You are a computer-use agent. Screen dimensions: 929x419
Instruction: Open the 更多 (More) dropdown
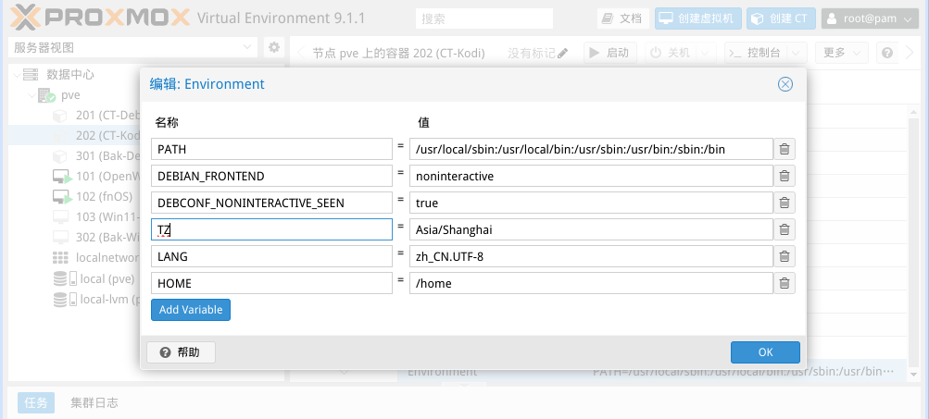click(845, 53)
